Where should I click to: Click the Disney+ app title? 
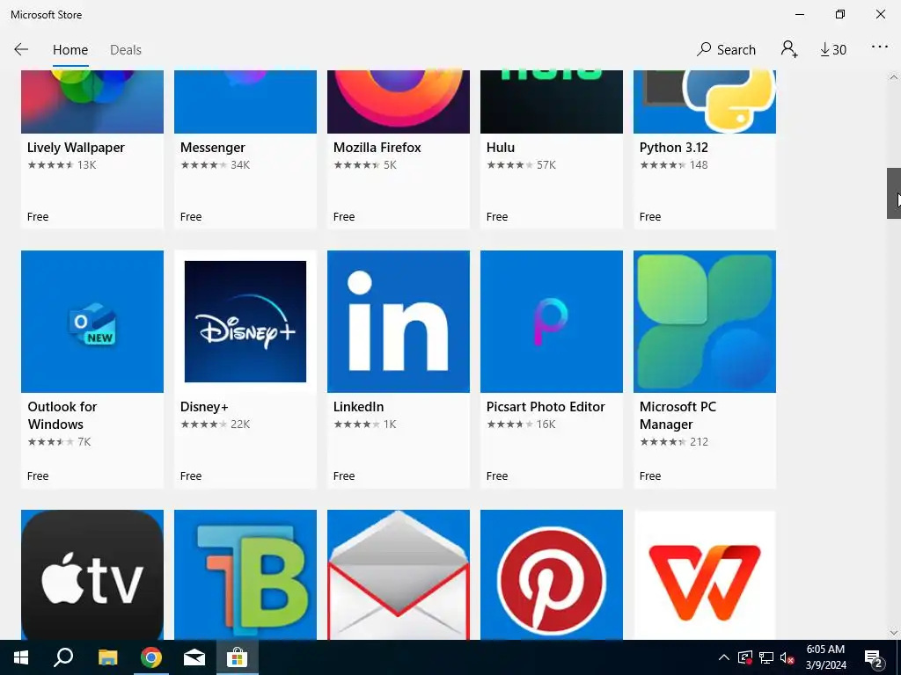[x=204, y=407]
